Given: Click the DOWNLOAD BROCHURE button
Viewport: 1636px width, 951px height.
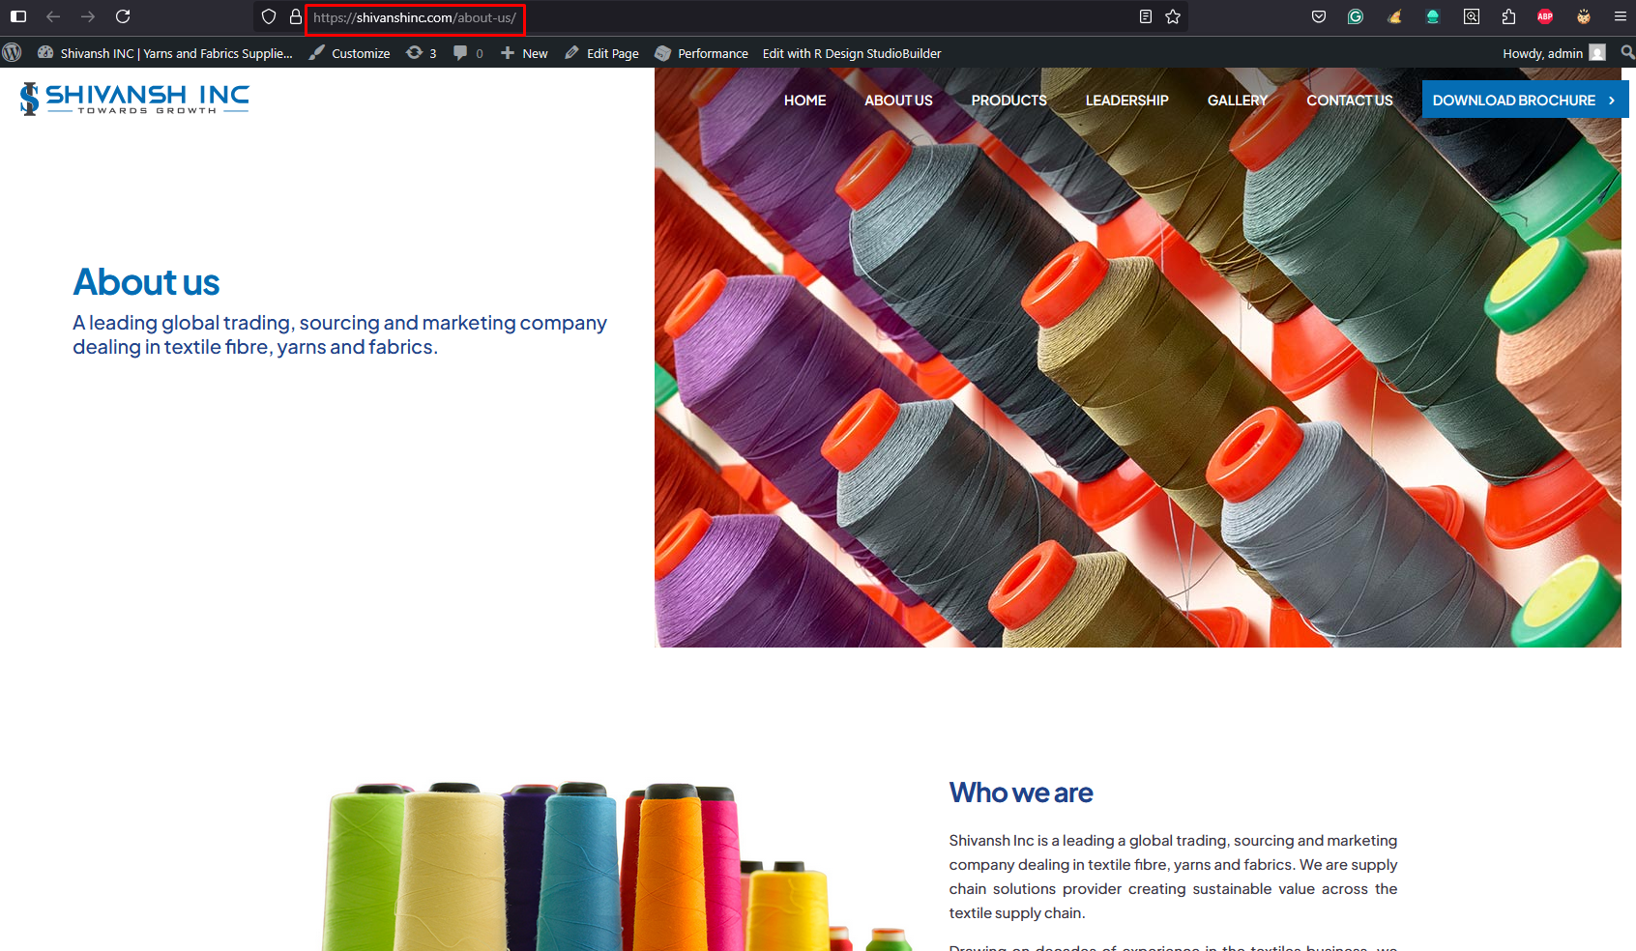Looking at the screenshot, I should (x=1524, y=101).
